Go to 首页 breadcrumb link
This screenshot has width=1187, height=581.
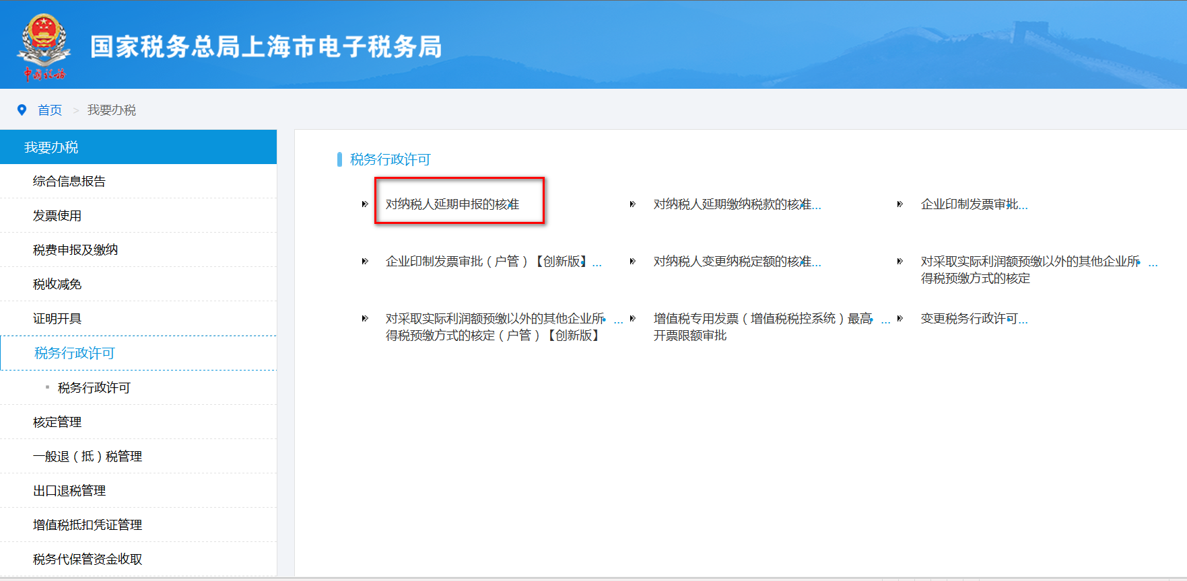coord(50,110)
